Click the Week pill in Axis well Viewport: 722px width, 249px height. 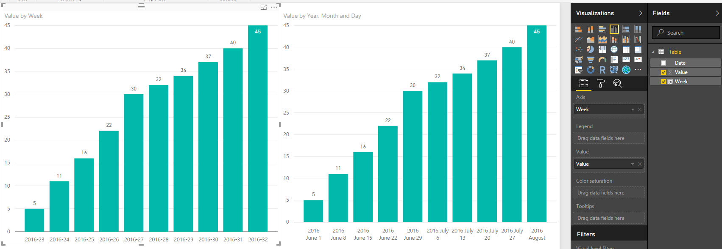coord(609,109)
